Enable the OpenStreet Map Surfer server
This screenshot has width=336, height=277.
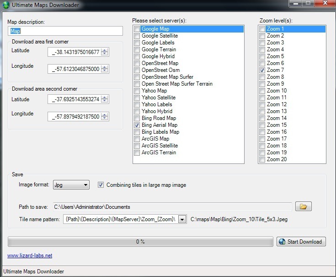[x=137, y=77]
